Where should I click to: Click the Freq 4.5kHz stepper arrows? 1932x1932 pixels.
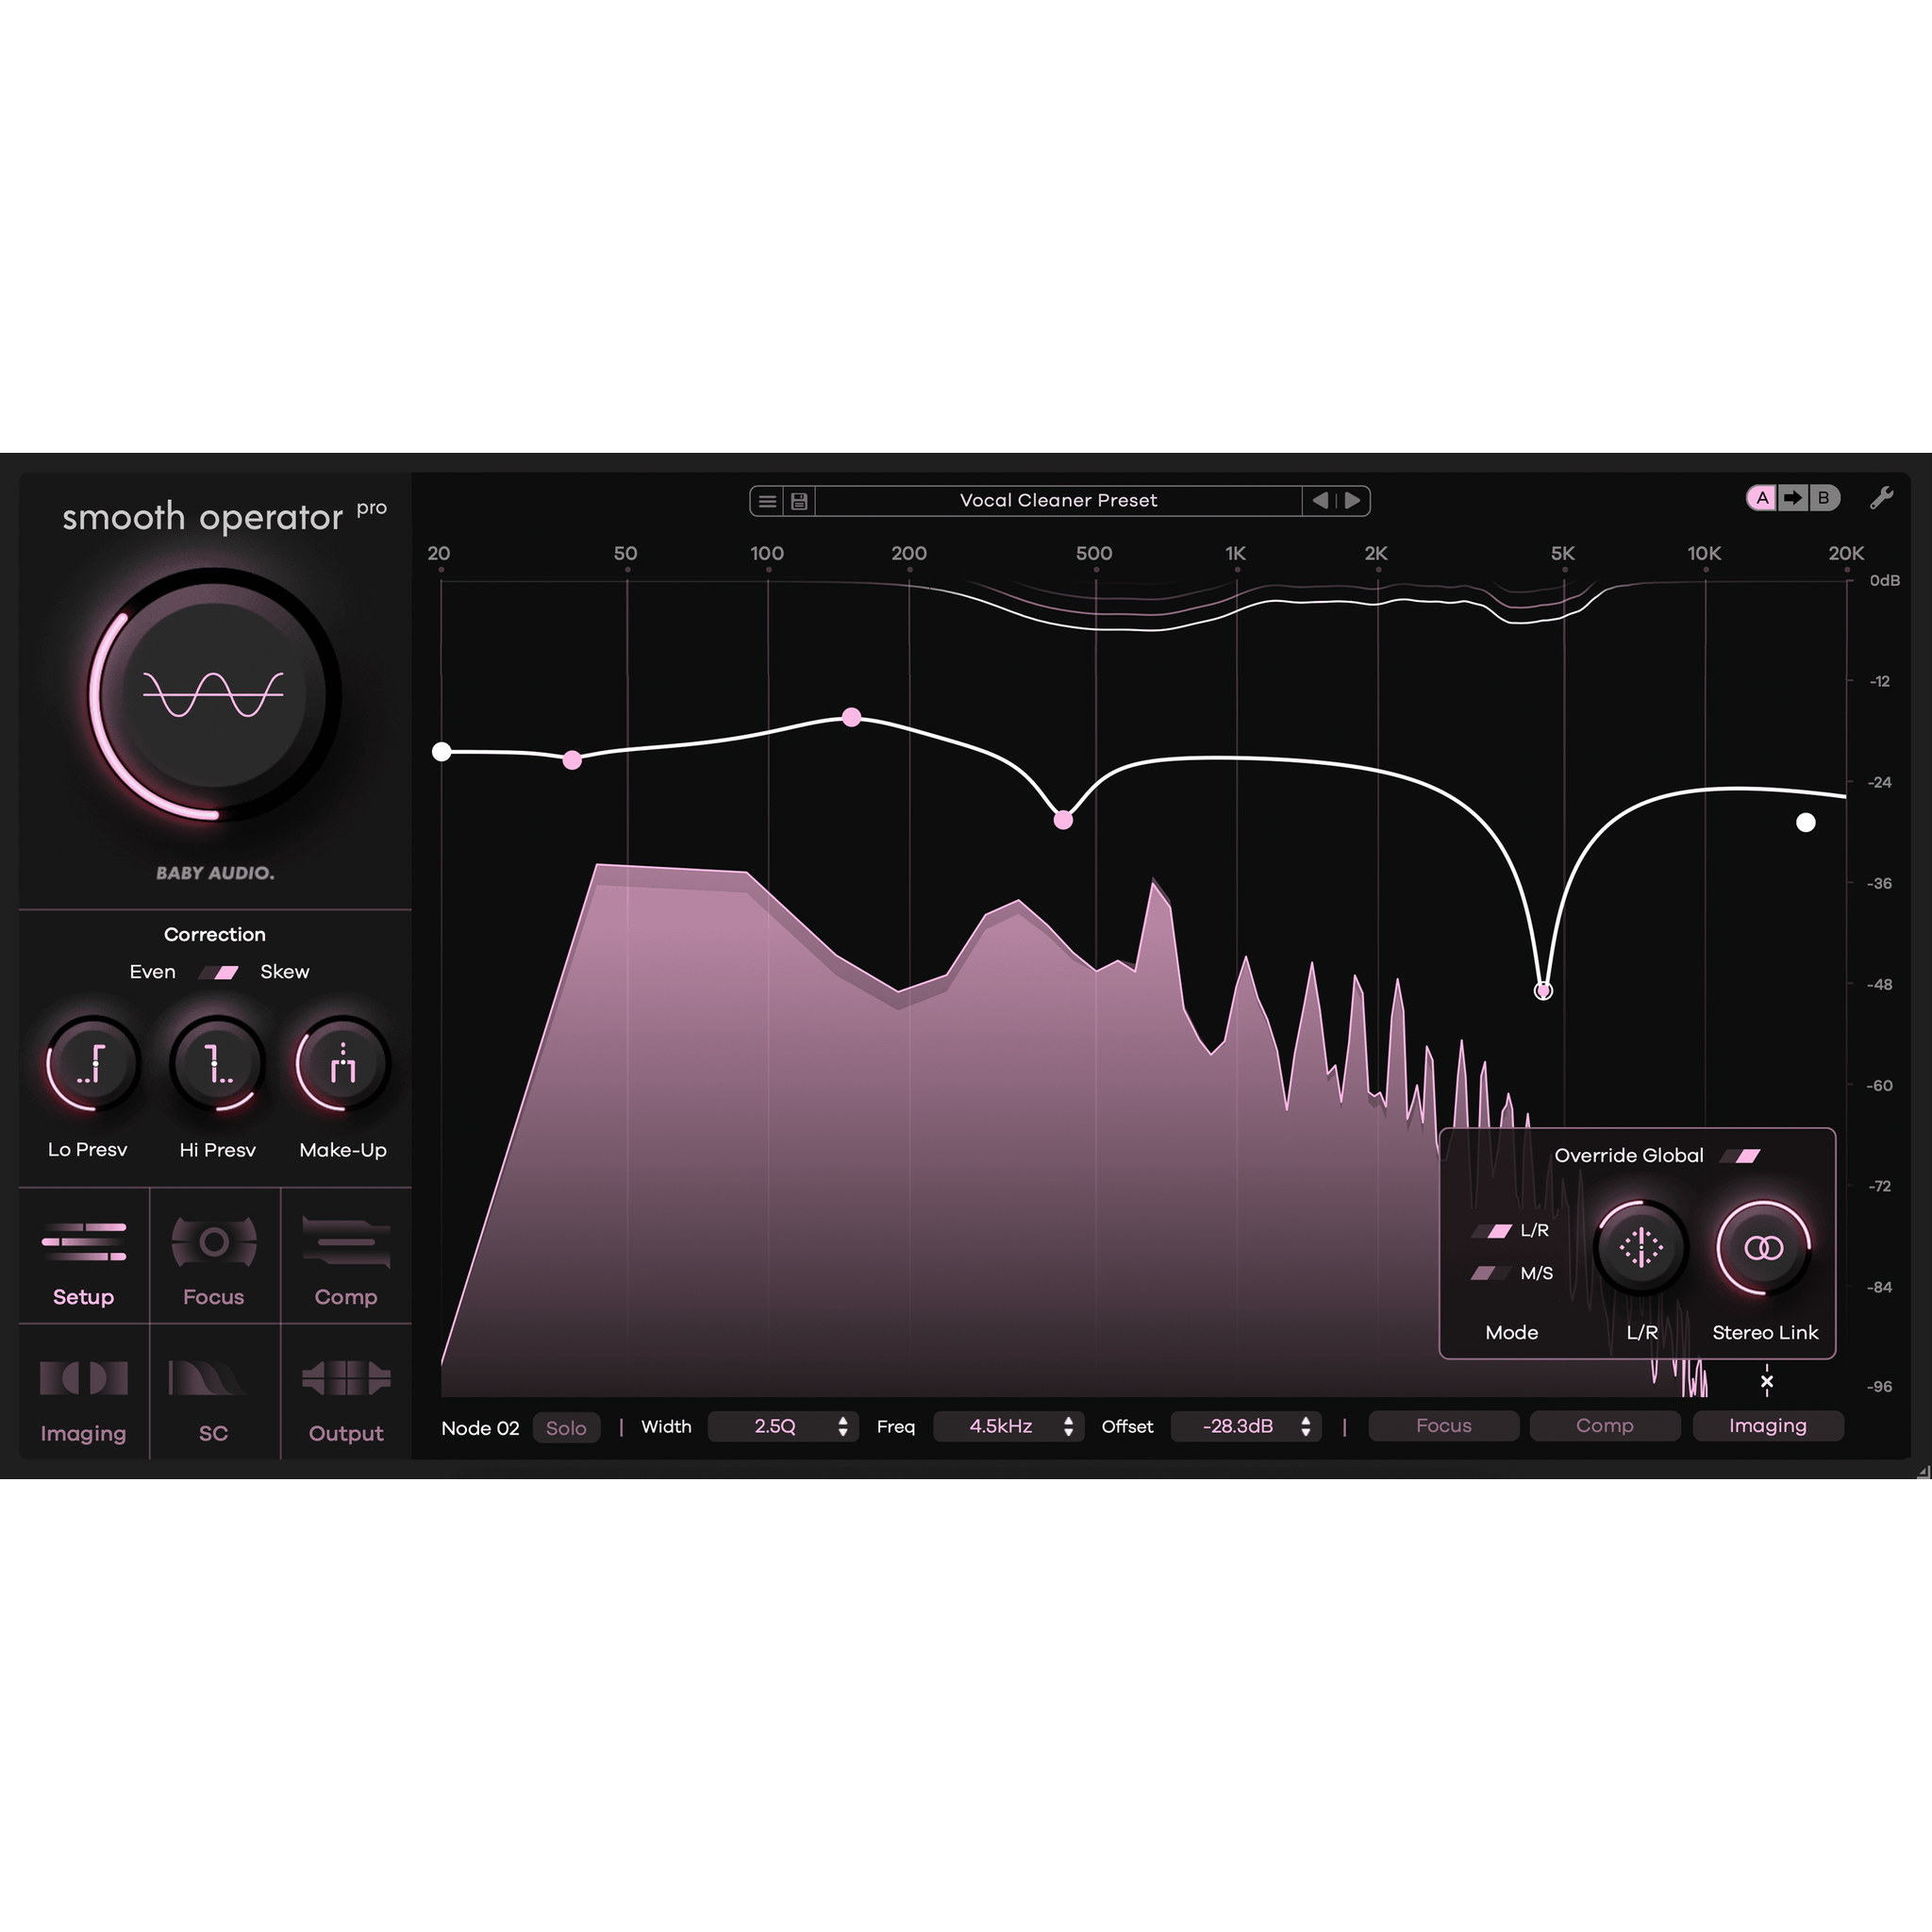[x=1068, y=1427]
